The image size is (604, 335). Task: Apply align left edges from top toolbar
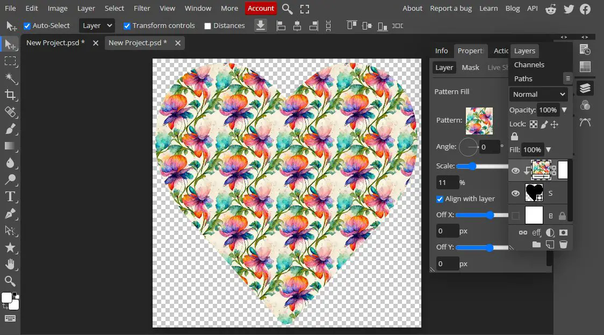pyautogui.click(x=281, y=25)
